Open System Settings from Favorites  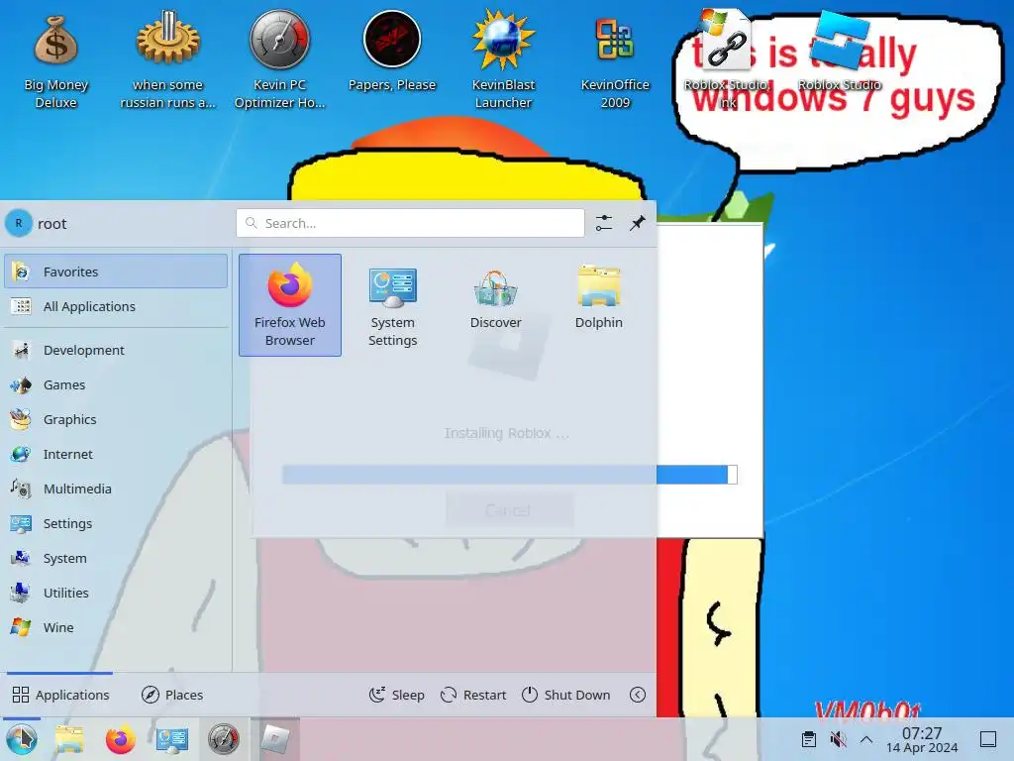392,305
